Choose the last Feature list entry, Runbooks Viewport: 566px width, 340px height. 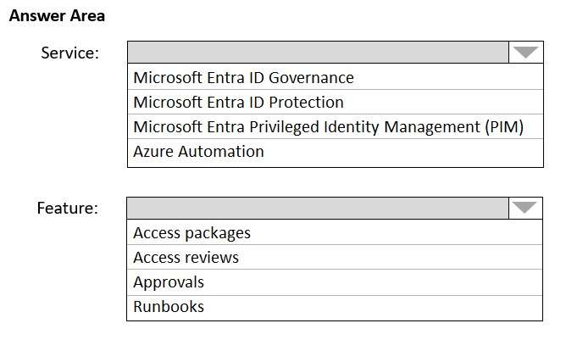tap(169, 307)
